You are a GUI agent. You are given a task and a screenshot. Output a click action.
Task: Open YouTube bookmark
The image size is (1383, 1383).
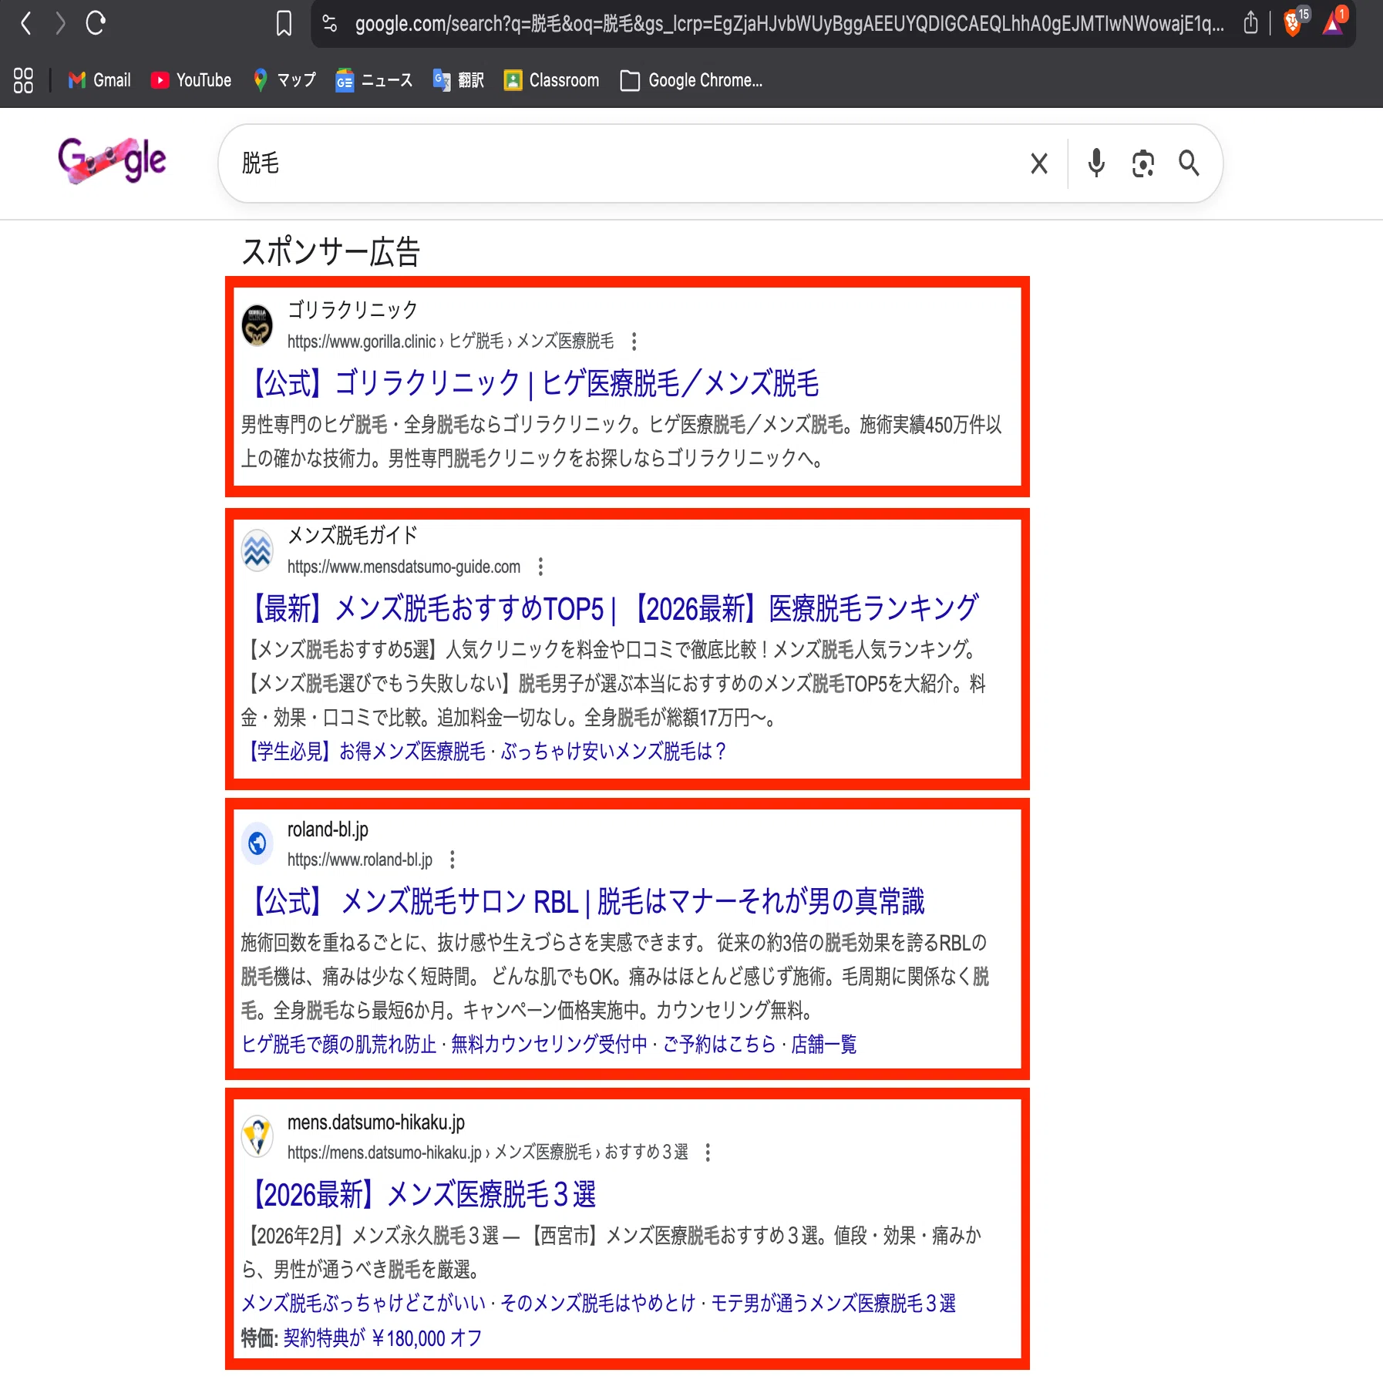click(191, 80)
